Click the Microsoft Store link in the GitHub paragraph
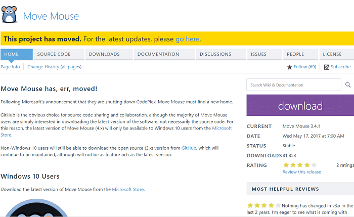The image size is (354, 217). (x=222, y=128)
